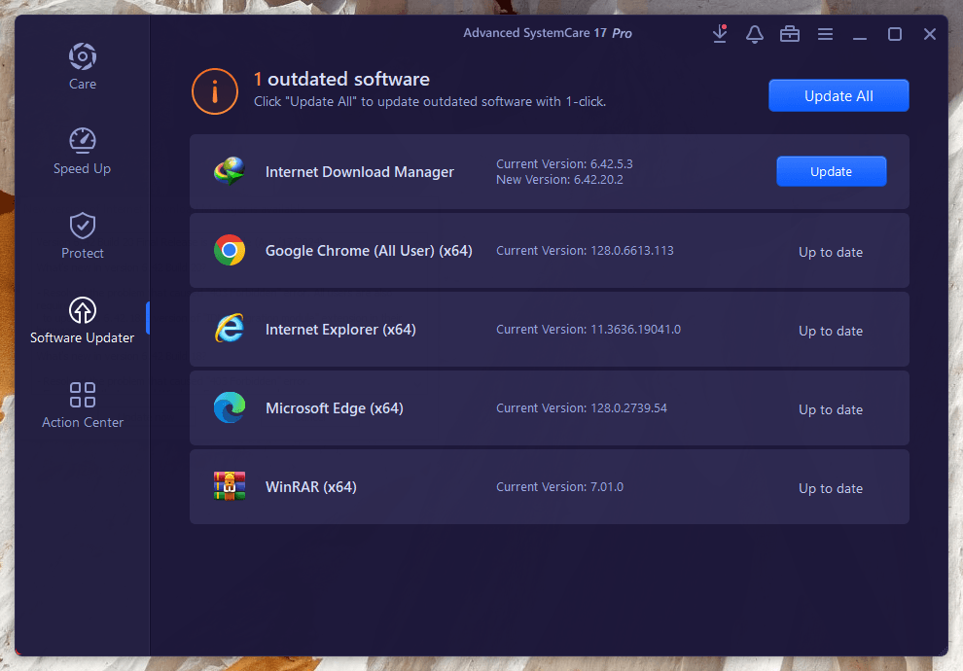Image resolution: width=963 pixels, height=671 pixels.
Task: Click the Internet Download Manager app icon
Action: 230,172
